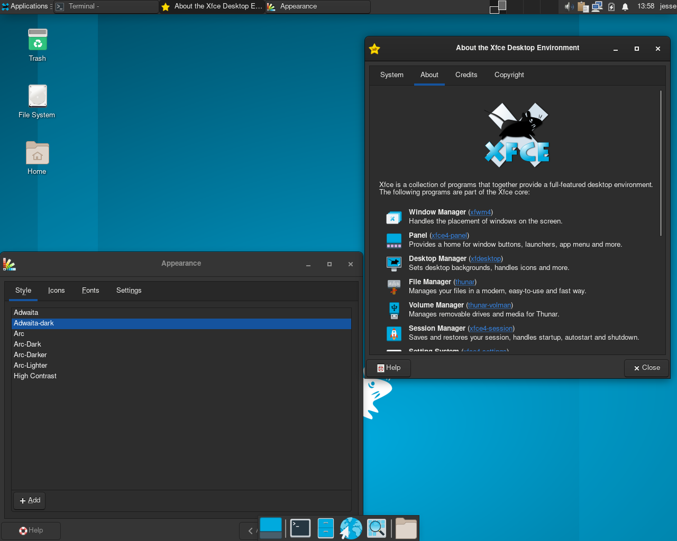Image resolution: width=677 pixels, height=541 pixels.
Task: Switch to the Icons tab in Appearance
Action: tap(57, 291)
